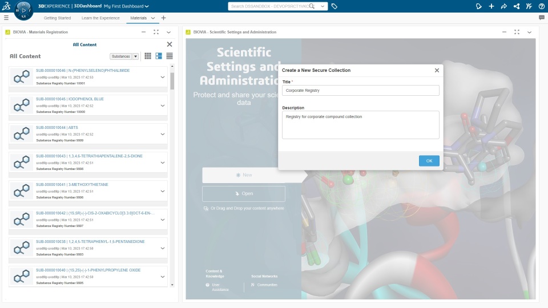Open the collaboration network icon
This screenshot has height=308, width=548.
tap(516, 6)
